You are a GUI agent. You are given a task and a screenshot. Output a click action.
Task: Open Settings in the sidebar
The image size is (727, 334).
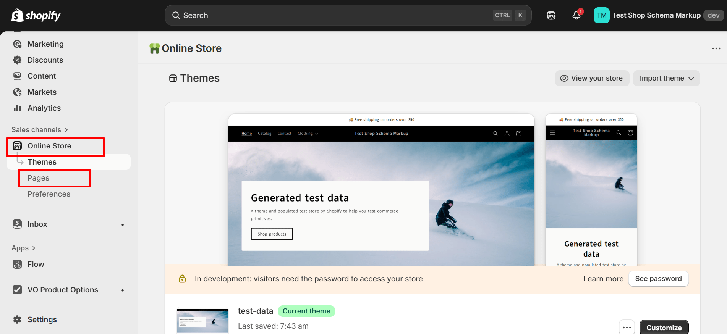[x=42, y=319]
